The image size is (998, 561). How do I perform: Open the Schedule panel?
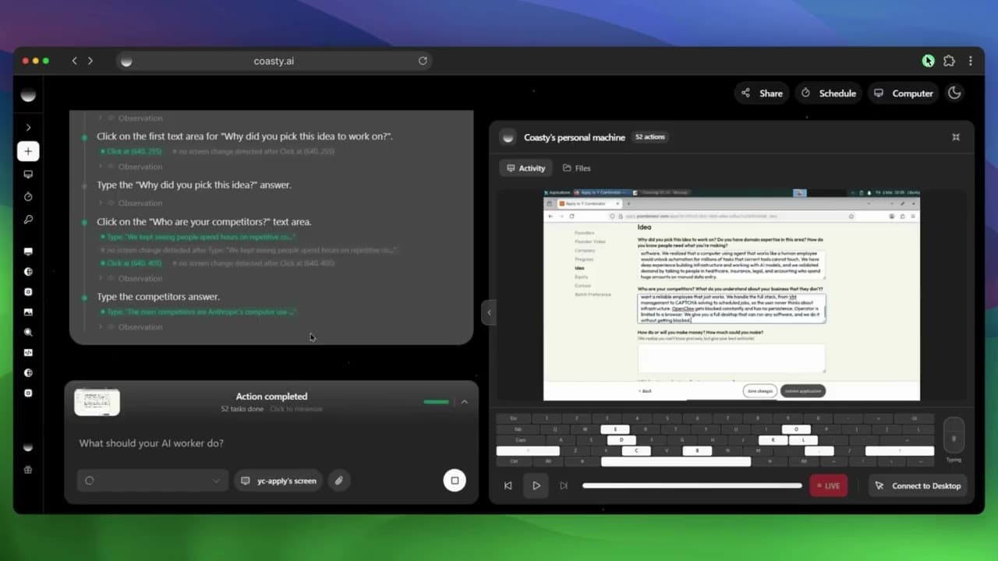[x=828, y=93]
